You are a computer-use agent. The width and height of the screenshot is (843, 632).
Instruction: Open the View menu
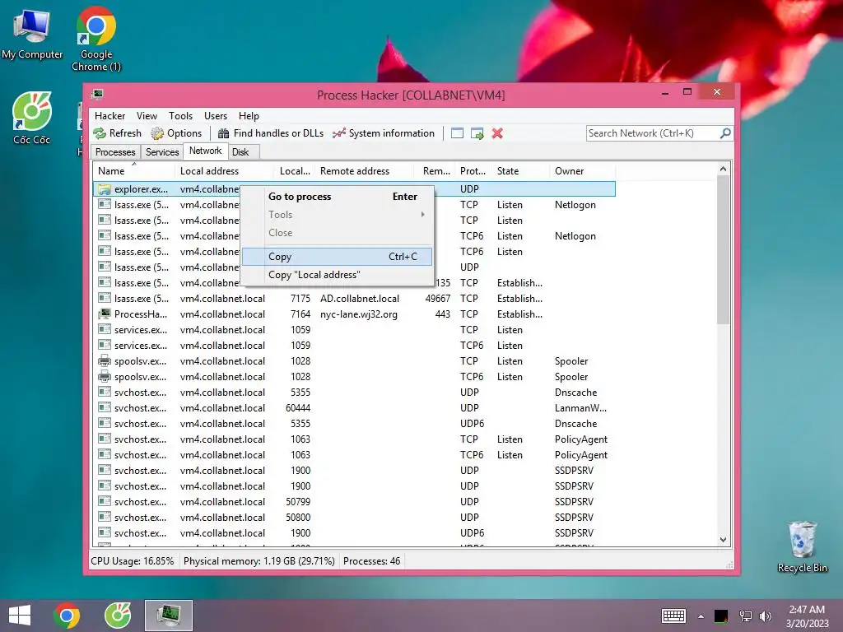pyautogui.click(x=147, y=115)
